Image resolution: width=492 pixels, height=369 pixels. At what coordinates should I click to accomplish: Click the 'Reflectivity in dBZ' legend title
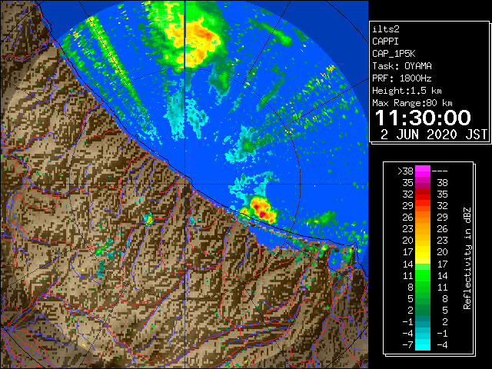pos(467,258)
